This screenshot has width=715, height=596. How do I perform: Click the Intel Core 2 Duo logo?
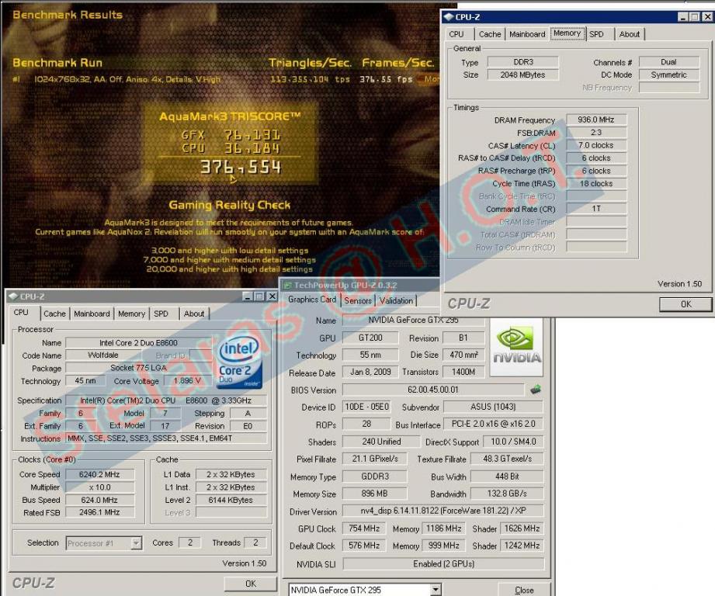coord(239,363)
